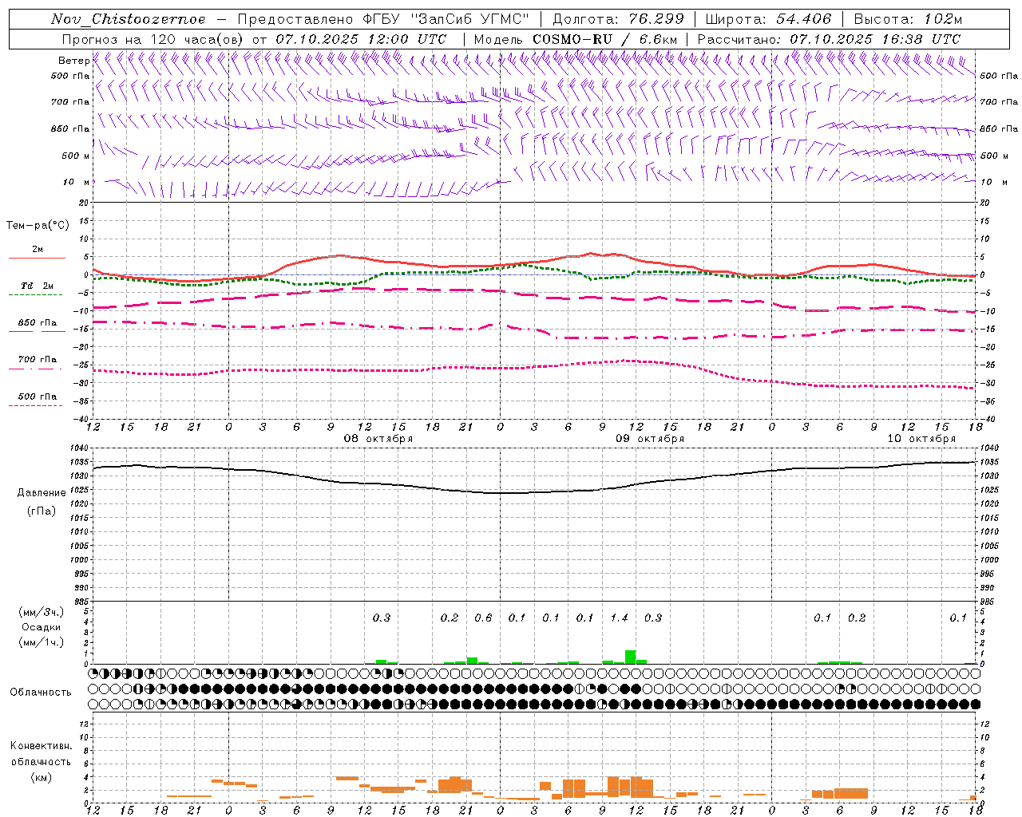The width and height of the screenshot is (1022, 817).
Task: Click the 'Облачность' cloud cover label
Action: point(41,692)
